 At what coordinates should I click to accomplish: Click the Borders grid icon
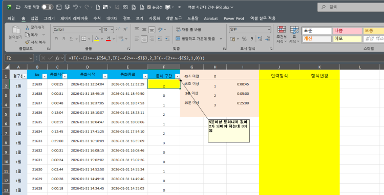84,39
